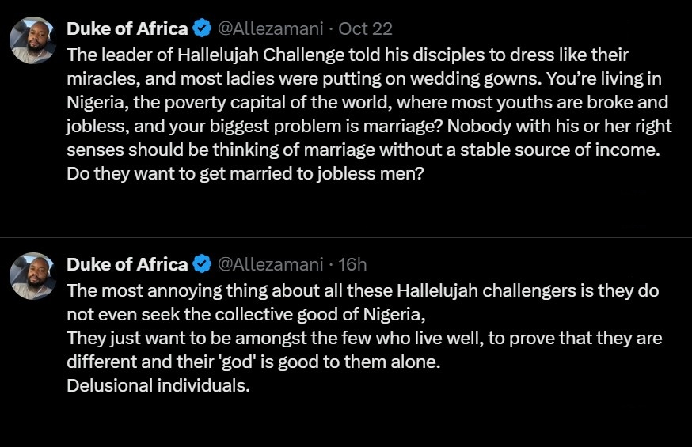692x447 pixels.
Task: Click the "Delusional individuals." line
Action: (158, 387)
